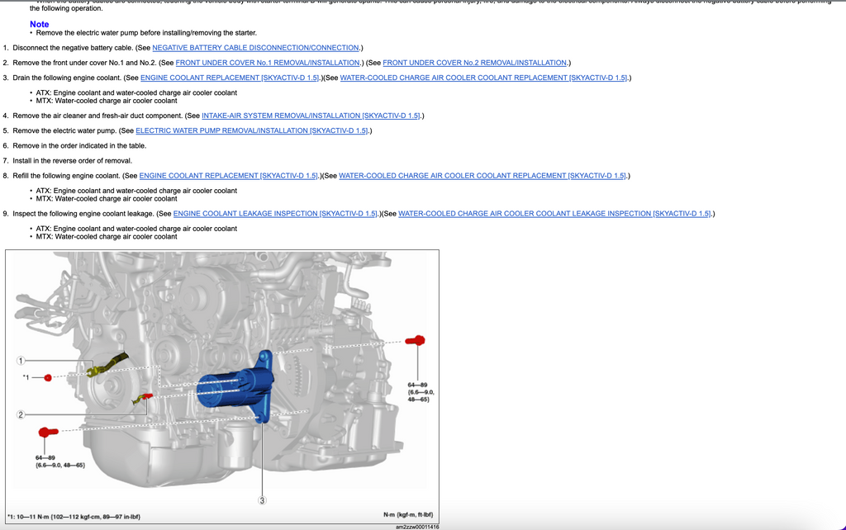Click the blue "Note" heading
This screenshot has width=846, height=530.
point(40,24)
